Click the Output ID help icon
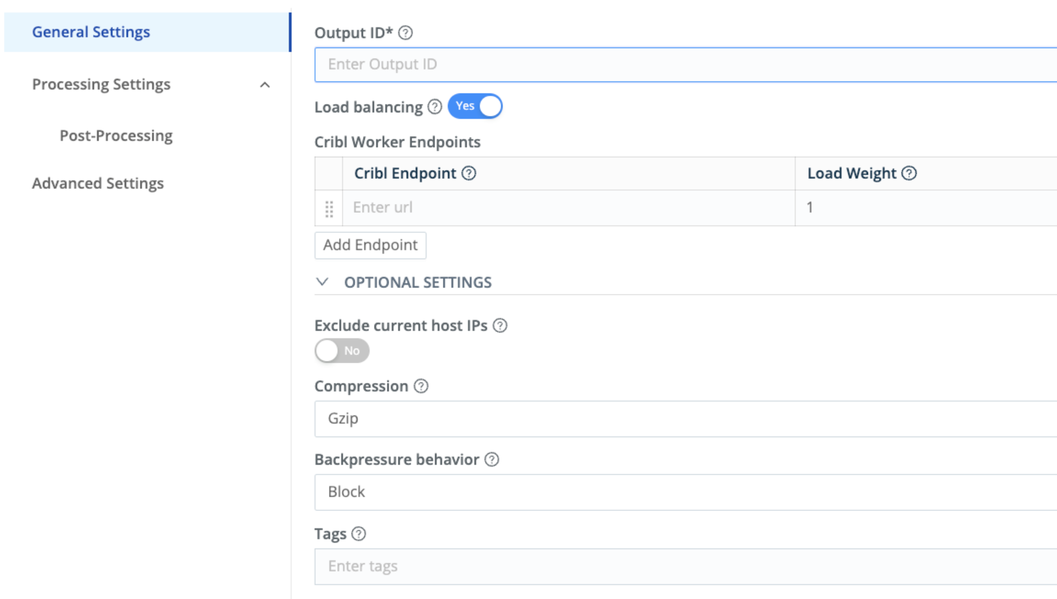This screenshot has width=1057, height=599. (405, 33)
